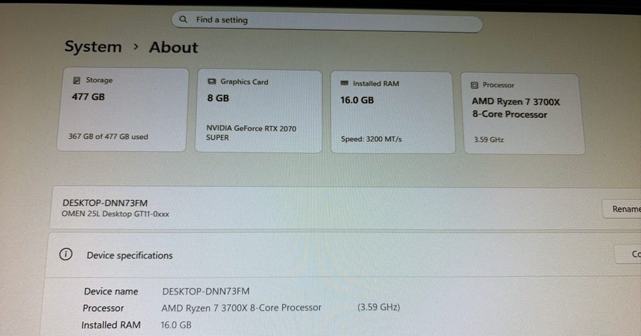641x336 pixels.
Task: Click the Installed RAM chip icon
Action: click(x=345, y=83)
